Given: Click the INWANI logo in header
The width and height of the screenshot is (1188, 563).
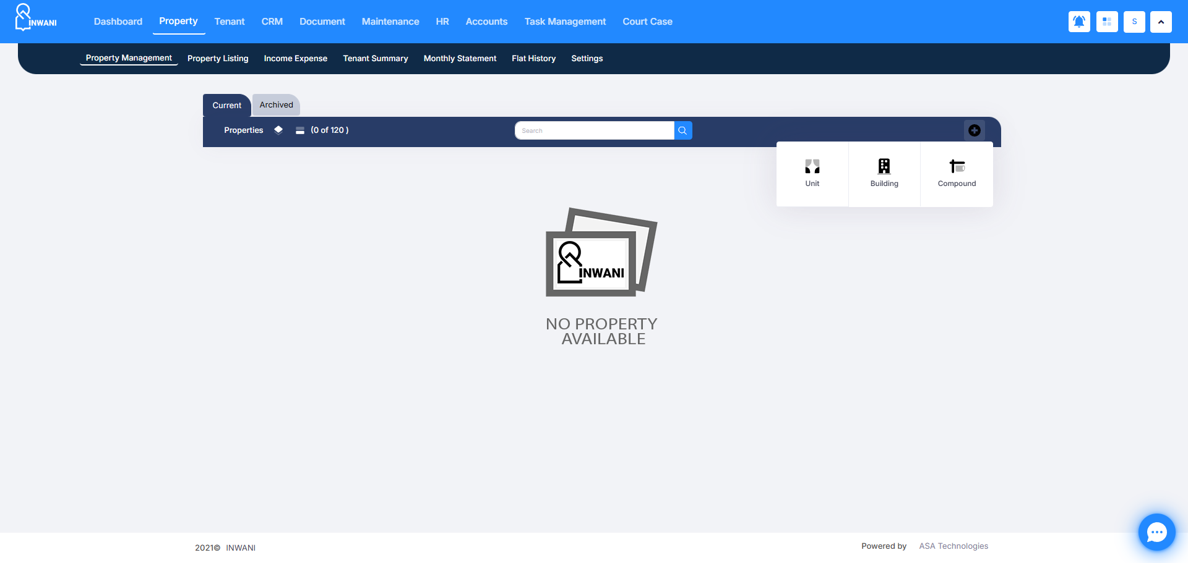Looking at the screenshot, I should click(x=36, y=18).
